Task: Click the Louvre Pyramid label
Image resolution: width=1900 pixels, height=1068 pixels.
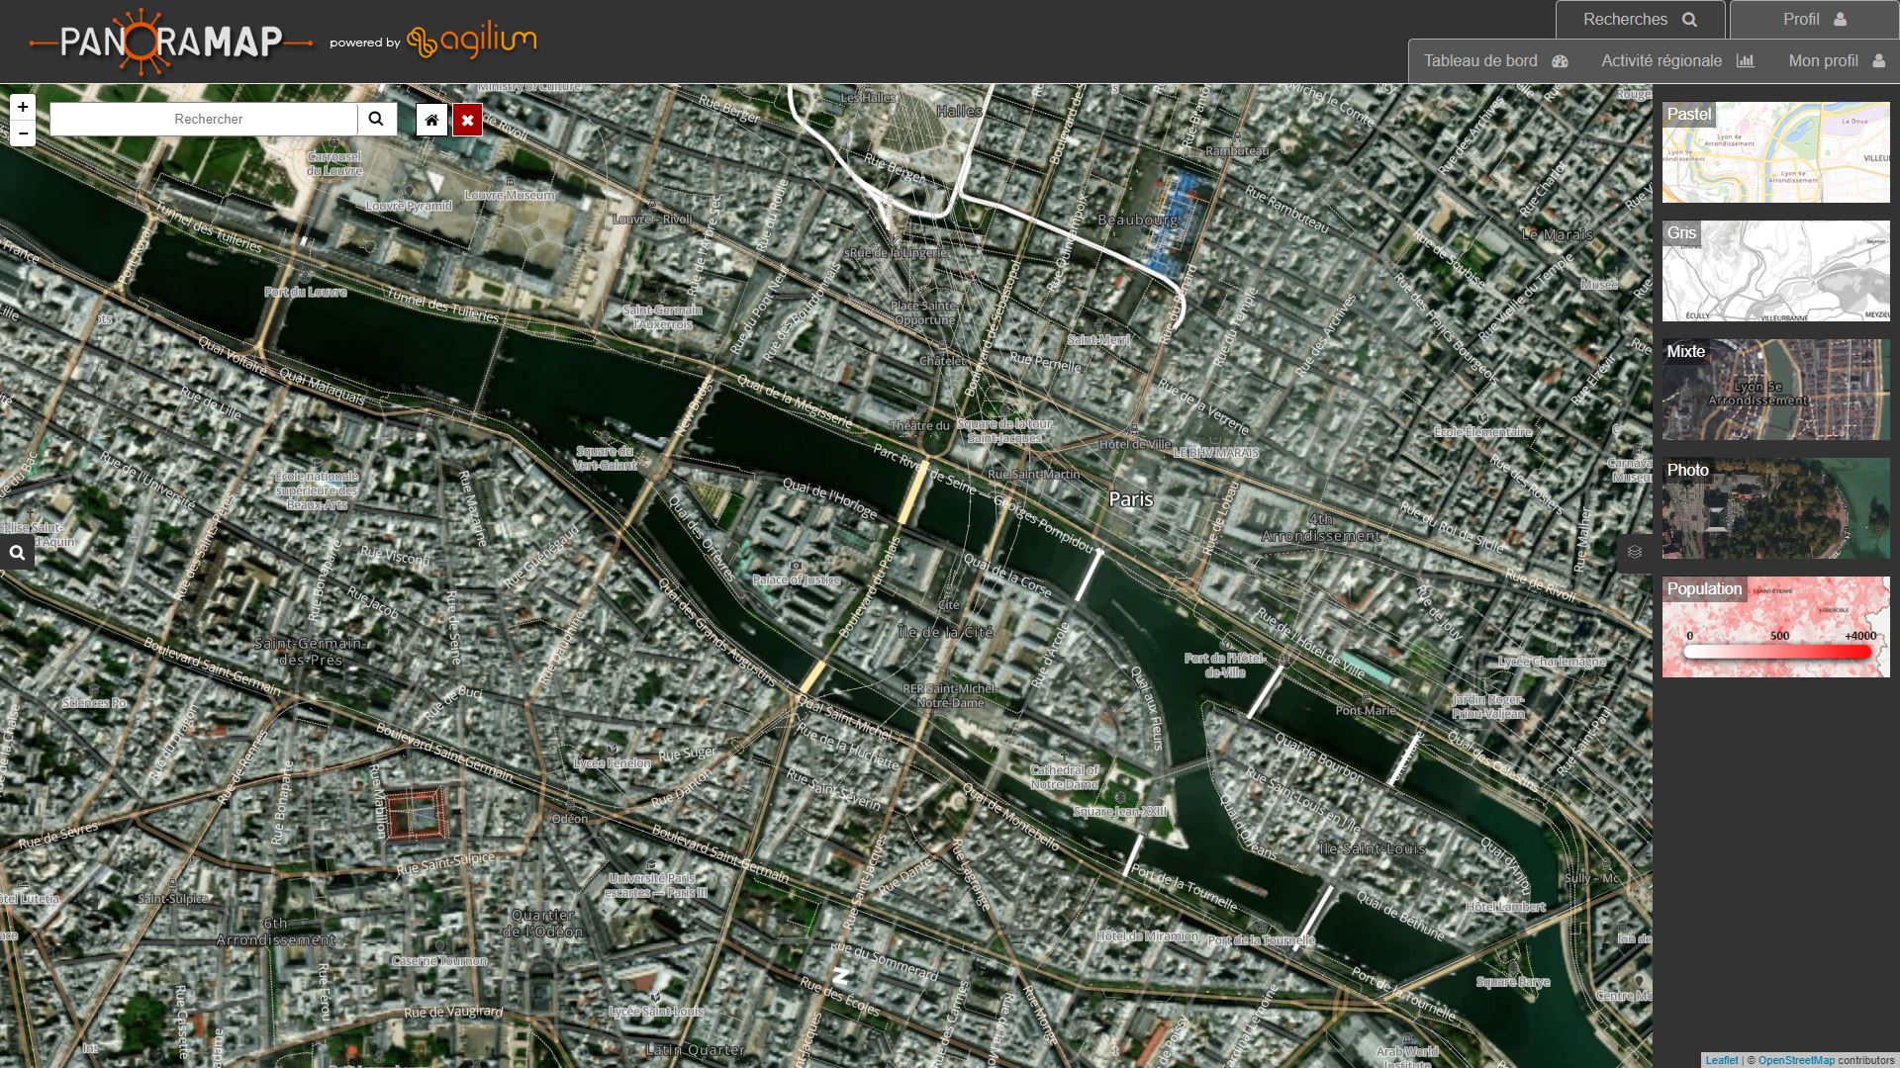Action: tap(409, 206)
